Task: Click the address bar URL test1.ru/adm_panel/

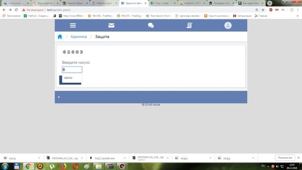Action: coord(59,10)
